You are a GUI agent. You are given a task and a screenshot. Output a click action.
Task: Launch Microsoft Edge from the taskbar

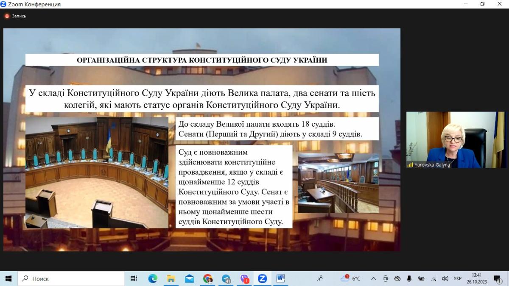click(x=153, y=278)
